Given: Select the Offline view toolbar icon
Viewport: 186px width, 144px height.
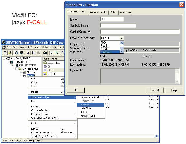Looking at the screenshot, I should [x=51, y=53].
